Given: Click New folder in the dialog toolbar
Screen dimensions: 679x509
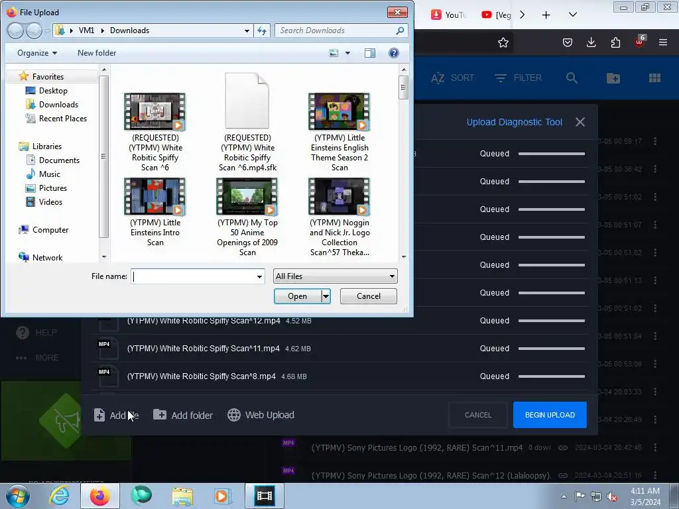Looking at the screenshot, I should tap(97, 53).
